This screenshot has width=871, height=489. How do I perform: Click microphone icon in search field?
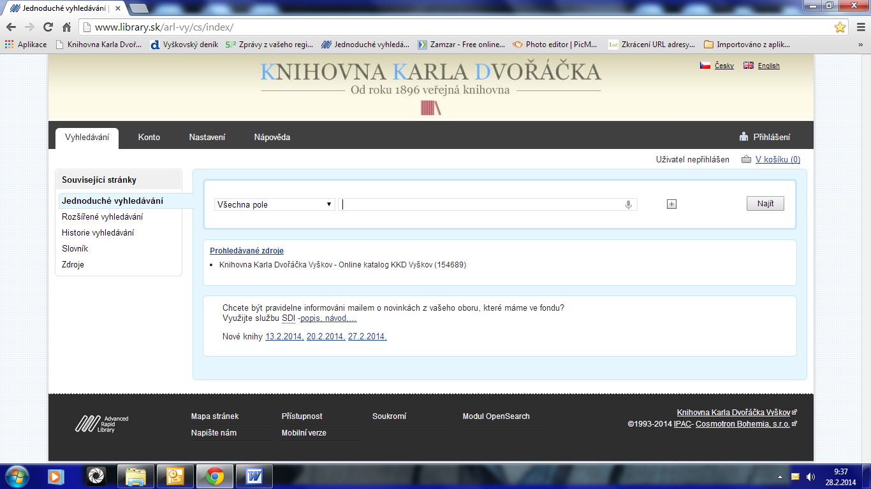[628, 204]
